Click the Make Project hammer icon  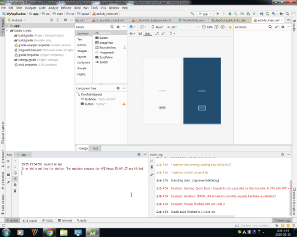(192, 14)
